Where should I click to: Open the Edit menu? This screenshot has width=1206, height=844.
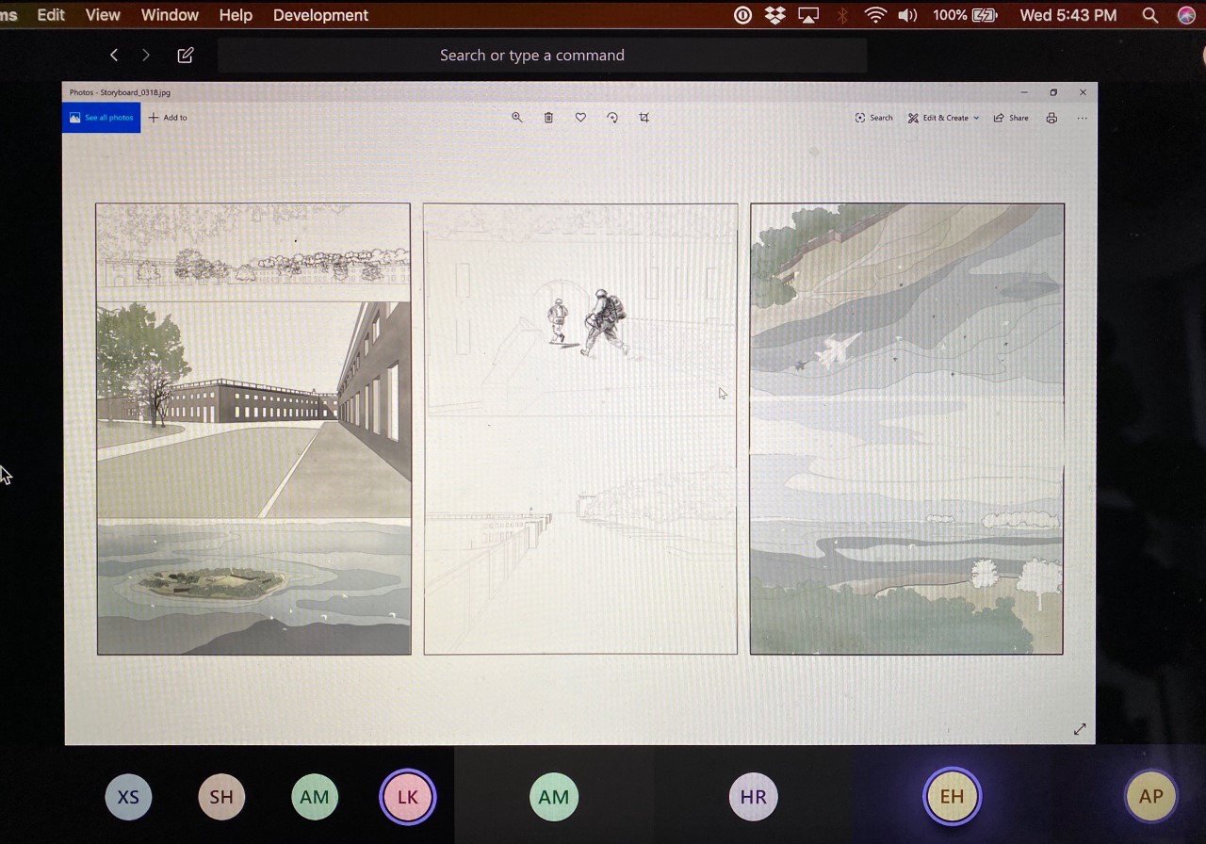(51, 15)
